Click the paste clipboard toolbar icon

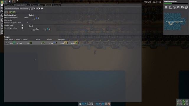[x=32, y=9]
